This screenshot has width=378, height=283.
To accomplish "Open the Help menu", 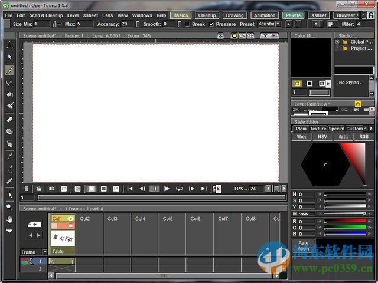I will 161,15.
